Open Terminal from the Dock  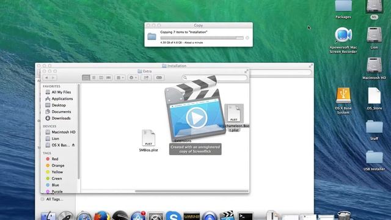(x=245, y=216)
